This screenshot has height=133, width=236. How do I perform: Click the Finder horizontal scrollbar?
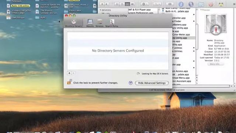202,86
